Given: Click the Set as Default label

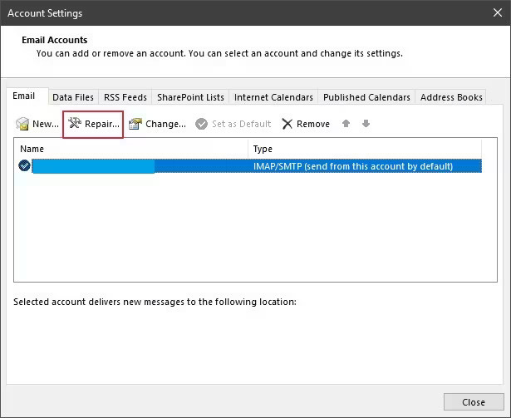Looking at the screenshot, I should pos(242,124).
